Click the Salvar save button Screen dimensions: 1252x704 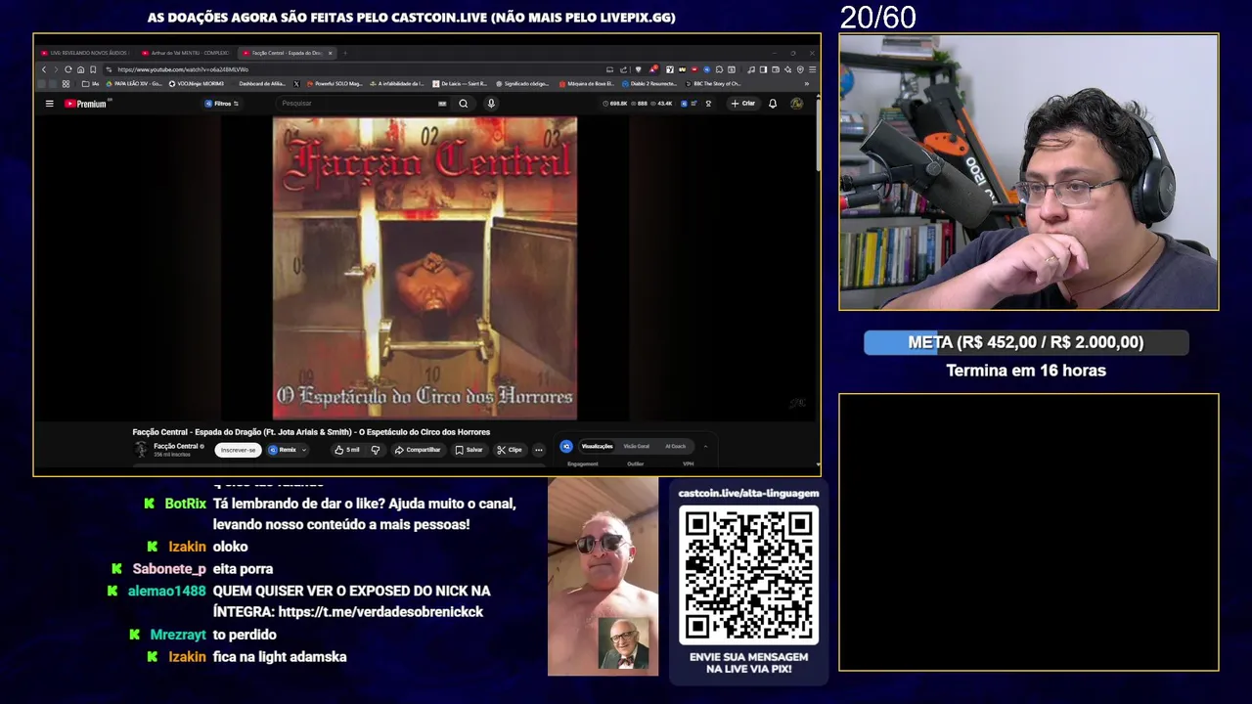click(x=469, y=450)
